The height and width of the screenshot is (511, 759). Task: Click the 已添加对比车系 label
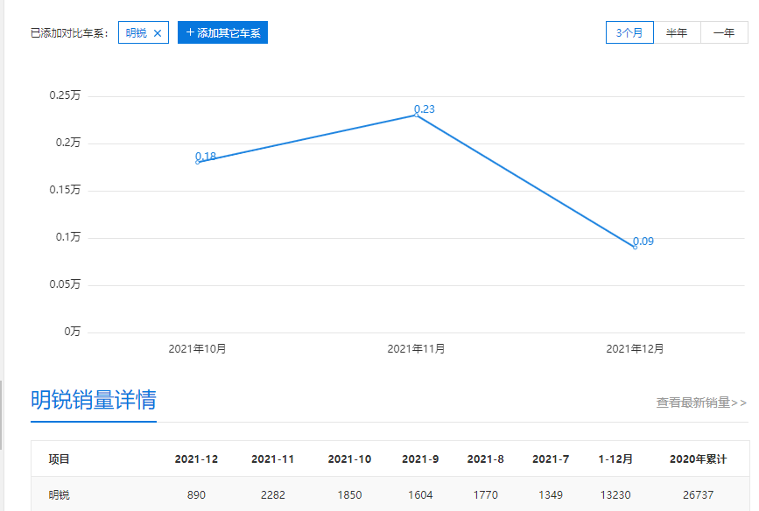[x=69, y=33]
